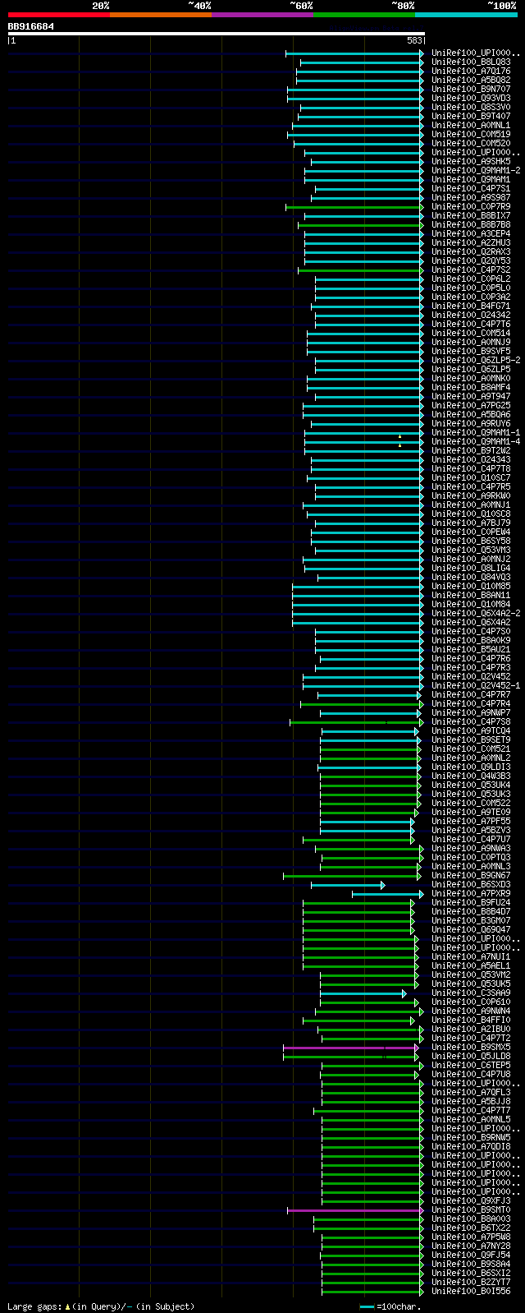Click the cyan ~100% identity legend segment

pyautogui.click(x=466, y=14)
